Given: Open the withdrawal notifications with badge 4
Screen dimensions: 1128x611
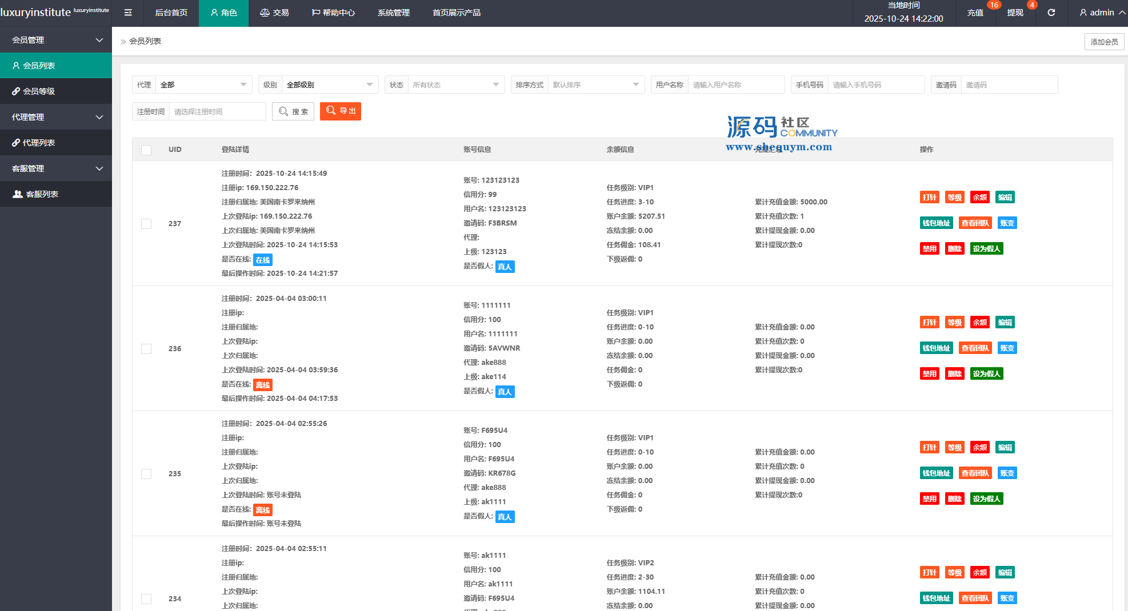Looking at the screenshot, I should (x=1015, y=13).
